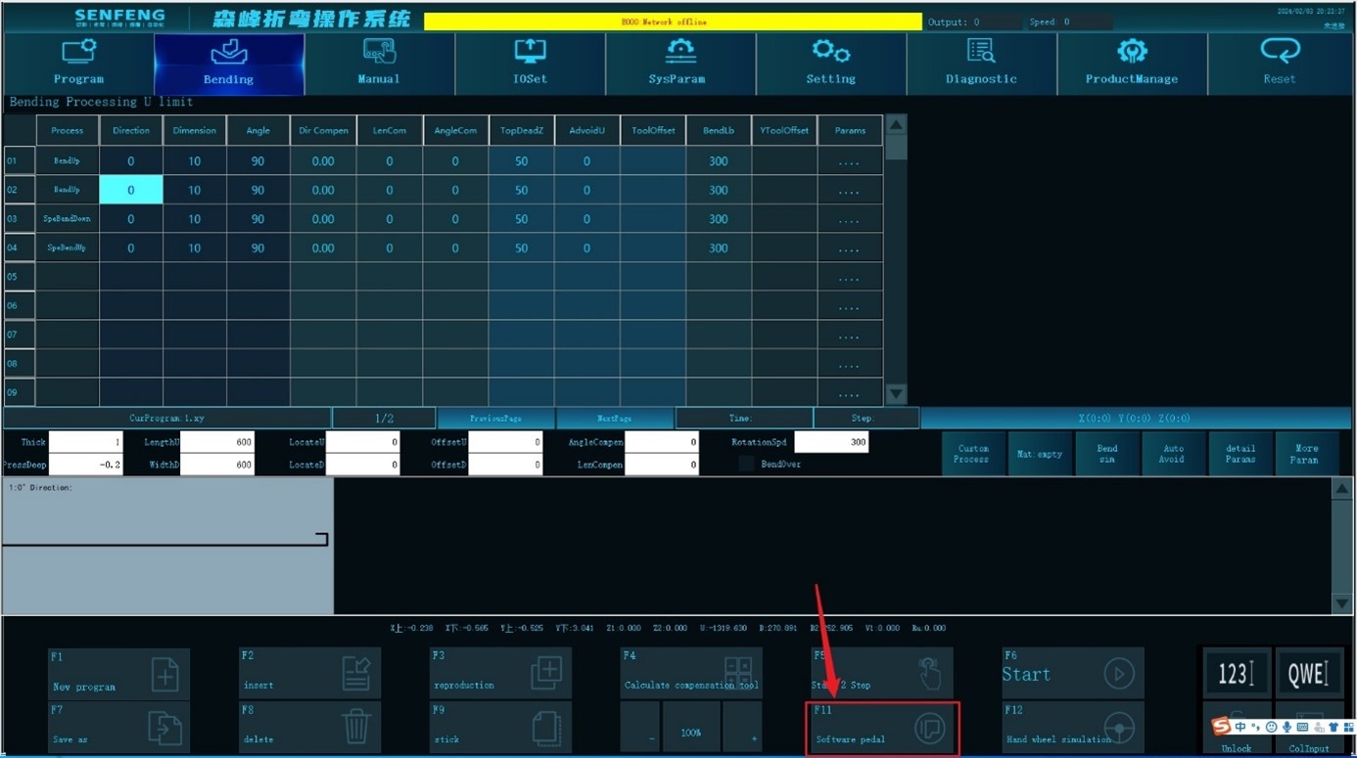Open detail Params
The height and width of the screenshot is (758, 1357).
1240,454
